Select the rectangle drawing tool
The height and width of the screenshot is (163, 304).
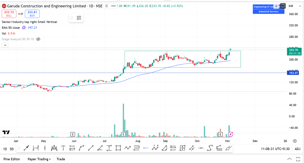coord(118,148)
